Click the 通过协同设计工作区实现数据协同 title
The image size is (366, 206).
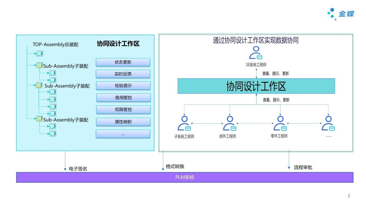[x=256, y=40]
